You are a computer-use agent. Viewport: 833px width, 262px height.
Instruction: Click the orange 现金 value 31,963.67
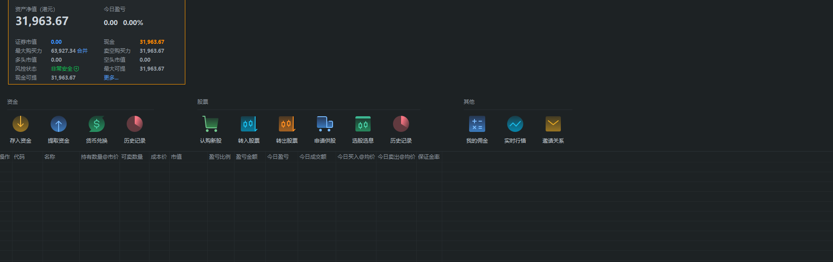(152, 42)
